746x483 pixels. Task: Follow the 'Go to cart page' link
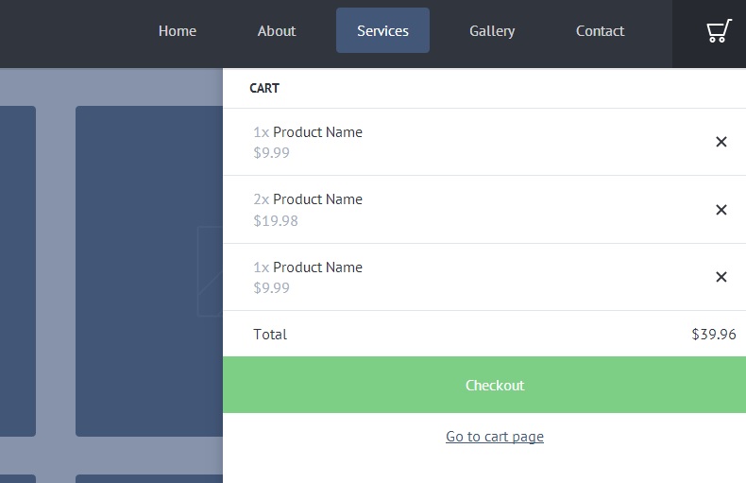click(x=495, y=437)
